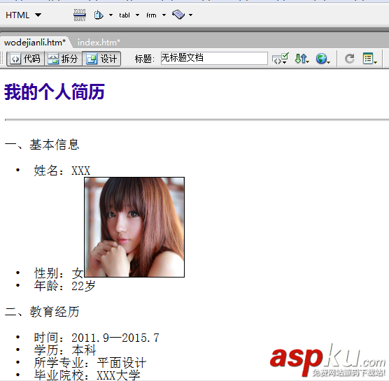Click the list item 毕业院校：XXX大学
The image size is (389, 381).
click(87, 375)
